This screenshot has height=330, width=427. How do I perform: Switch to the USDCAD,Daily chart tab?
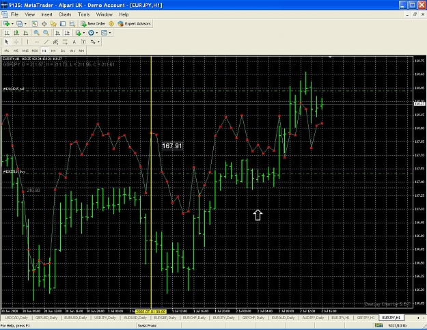pyautogui.click(x=16, y=318)
